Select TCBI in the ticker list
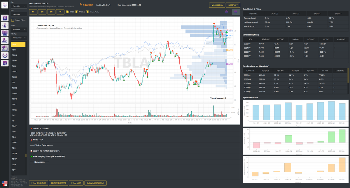350x188 pixels. (x=18, y=66)
